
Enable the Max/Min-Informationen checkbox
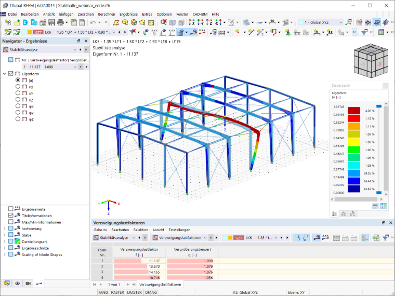10,222
